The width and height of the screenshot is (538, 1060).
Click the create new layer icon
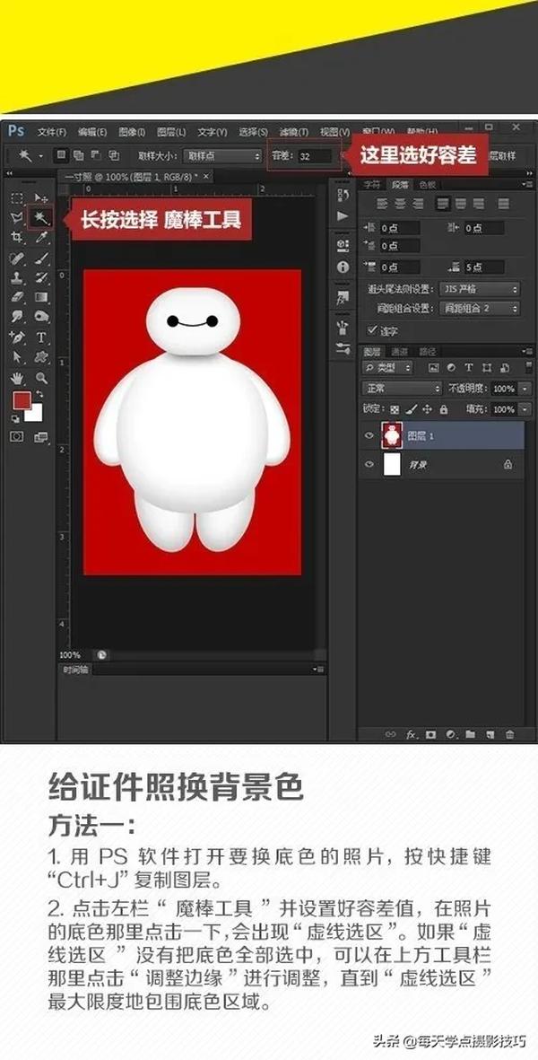point(490,734)
